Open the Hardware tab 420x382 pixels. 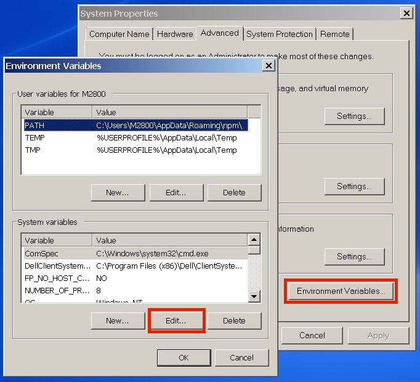click(x=174, y=34)
